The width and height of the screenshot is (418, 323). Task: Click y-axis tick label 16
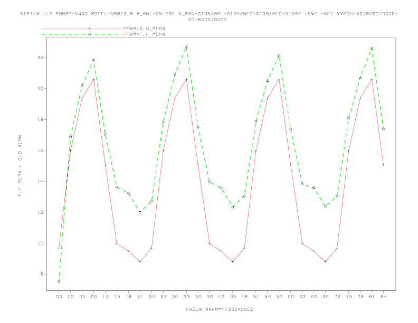click(41, 150)
